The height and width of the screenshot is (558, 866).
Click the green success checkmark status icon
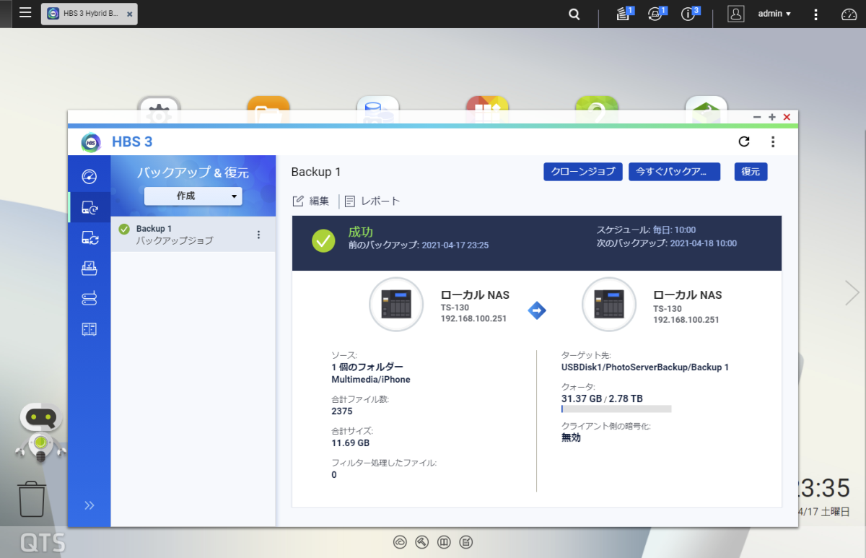[323, 240]
